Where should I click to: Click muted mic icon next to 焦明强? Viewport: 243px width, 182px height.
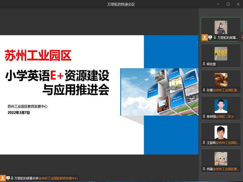click(x=204, y=116)
